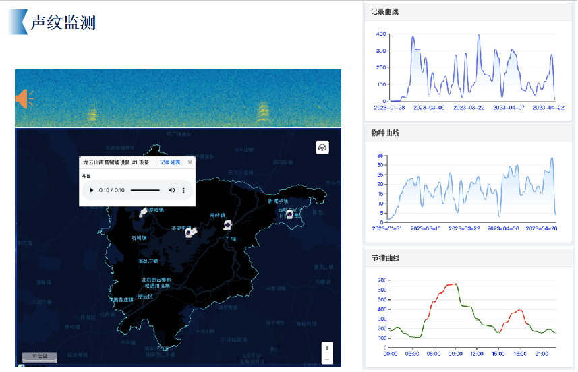Mute the popup audio via the volume icon
Screen dimensions: 578x372
coord(171,191)
